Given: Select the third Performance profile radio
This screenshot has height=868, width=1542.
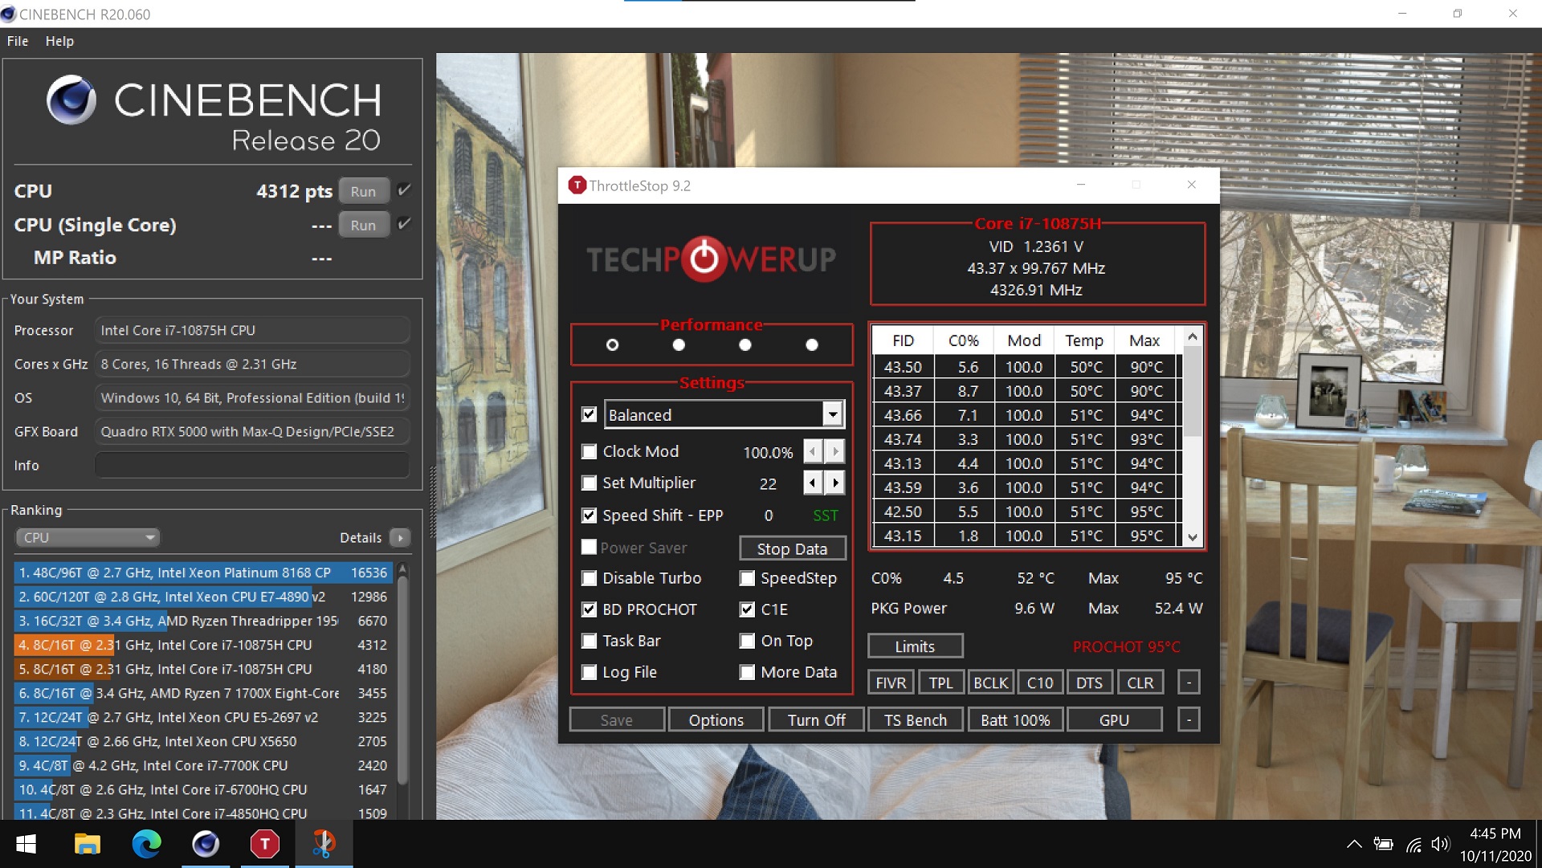Looking at the screenshot, I should 745,344.
